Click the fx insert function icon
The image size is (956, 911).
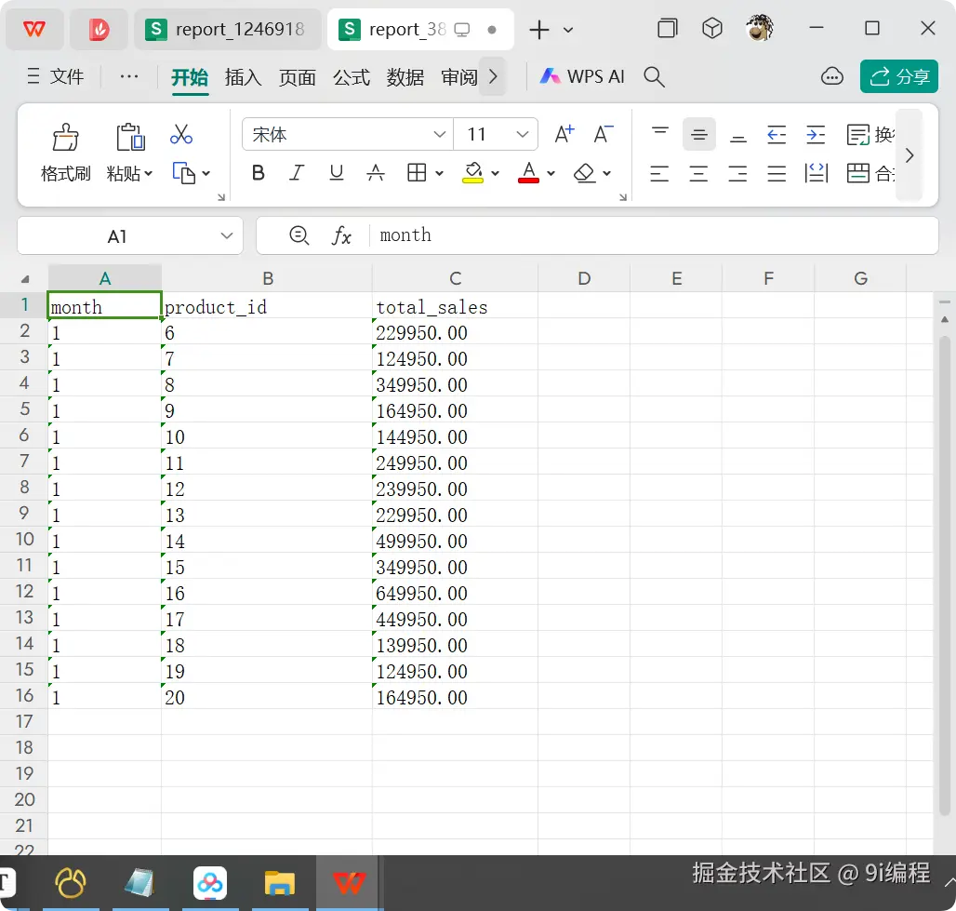click(x=341, y=235)
